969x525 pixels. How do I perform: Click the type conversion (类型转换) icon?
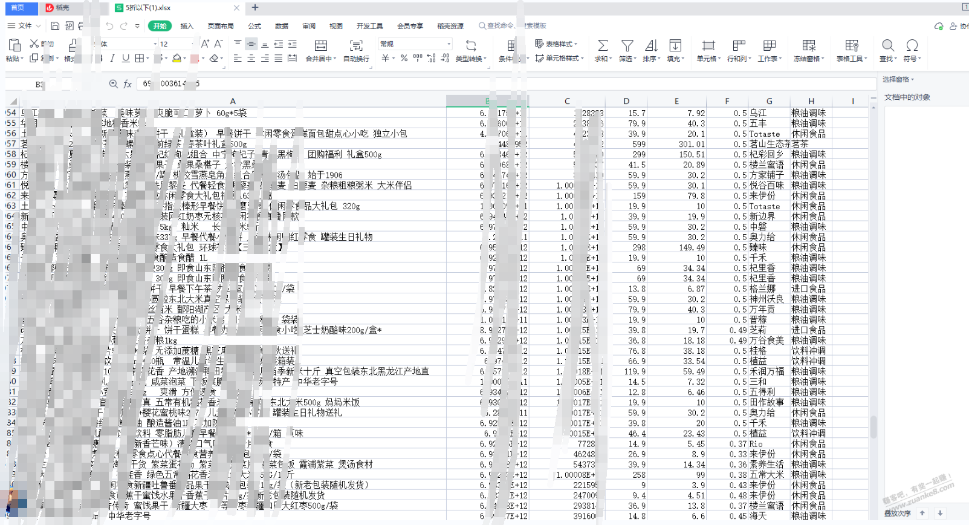(471, 45)
